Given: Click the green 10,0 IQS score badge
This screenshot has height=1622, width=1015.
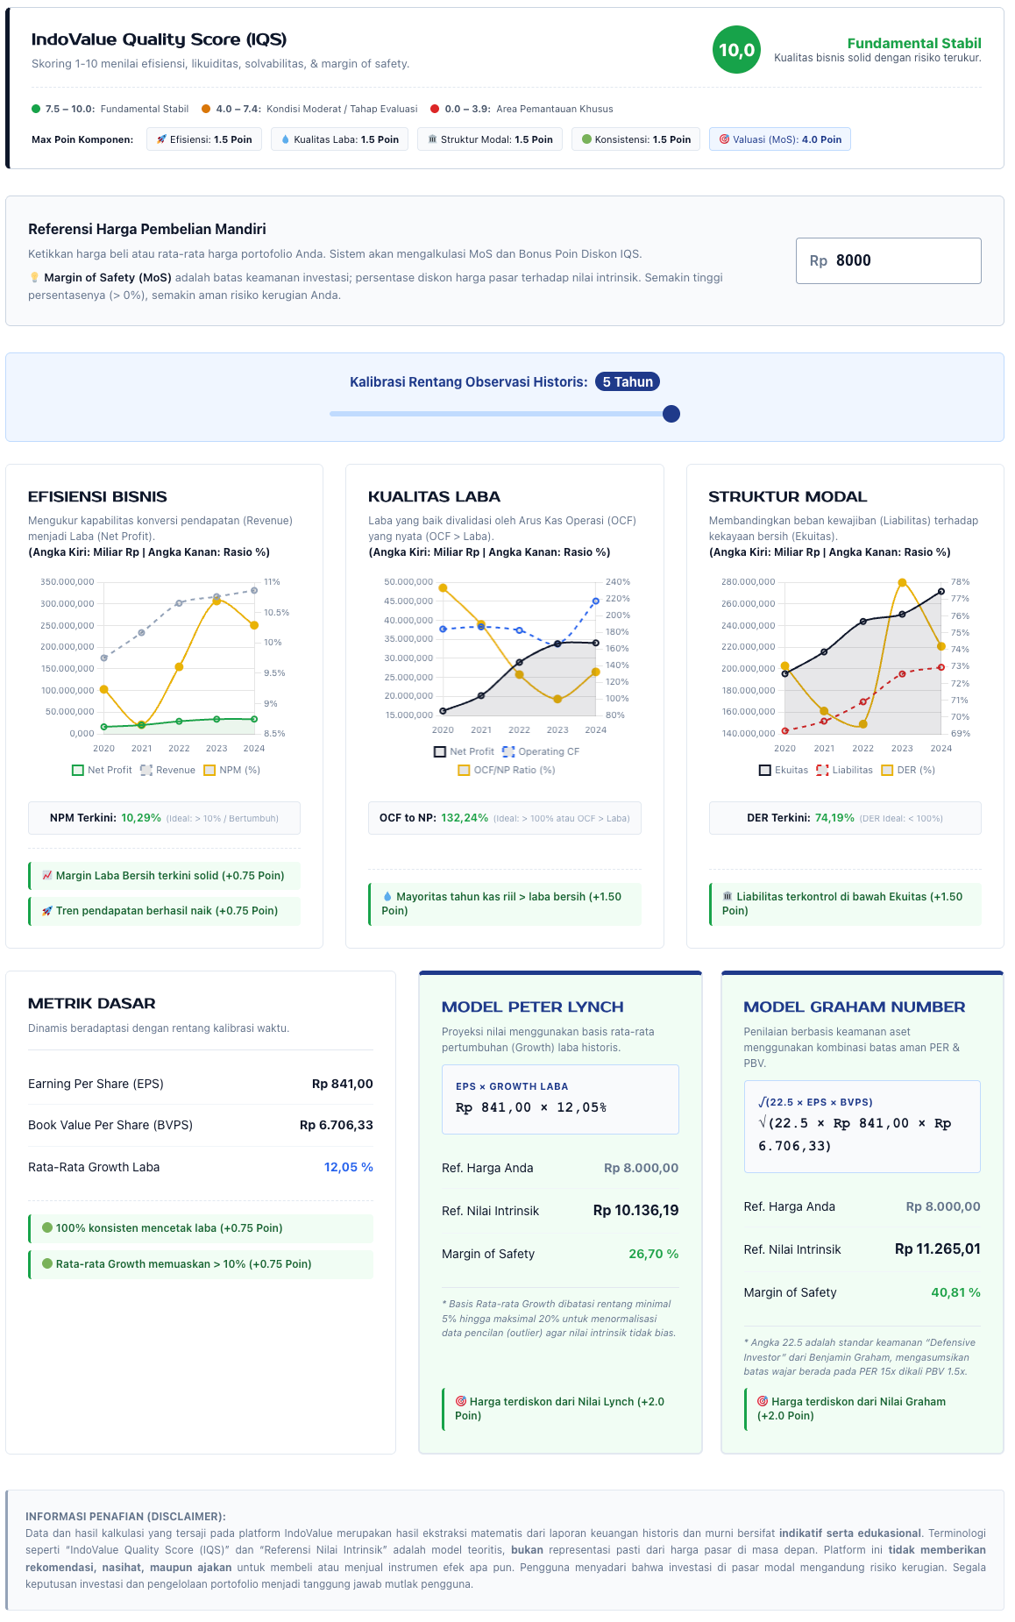Looking at the screenshot, I should (x=736, y=50).
